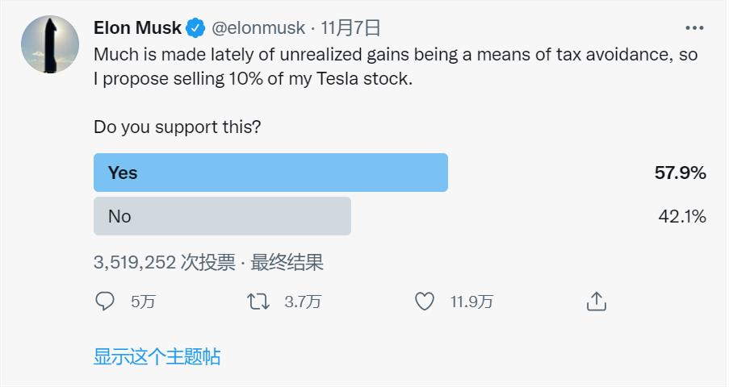Viewport: 729px width, 387px height.
Task: Click the 5万 reply count
Action: pyautogui.click(x=143, y=302)
